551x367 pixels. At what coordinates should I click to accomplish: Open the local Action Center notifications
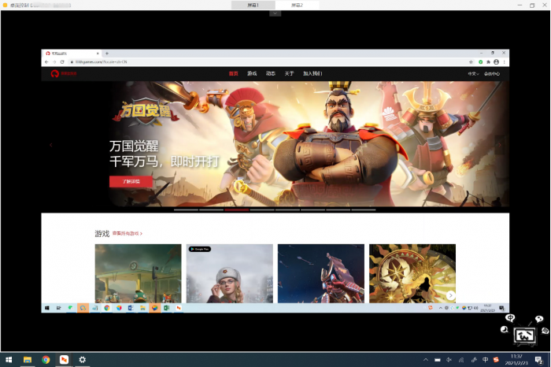(x=538, y=360)
